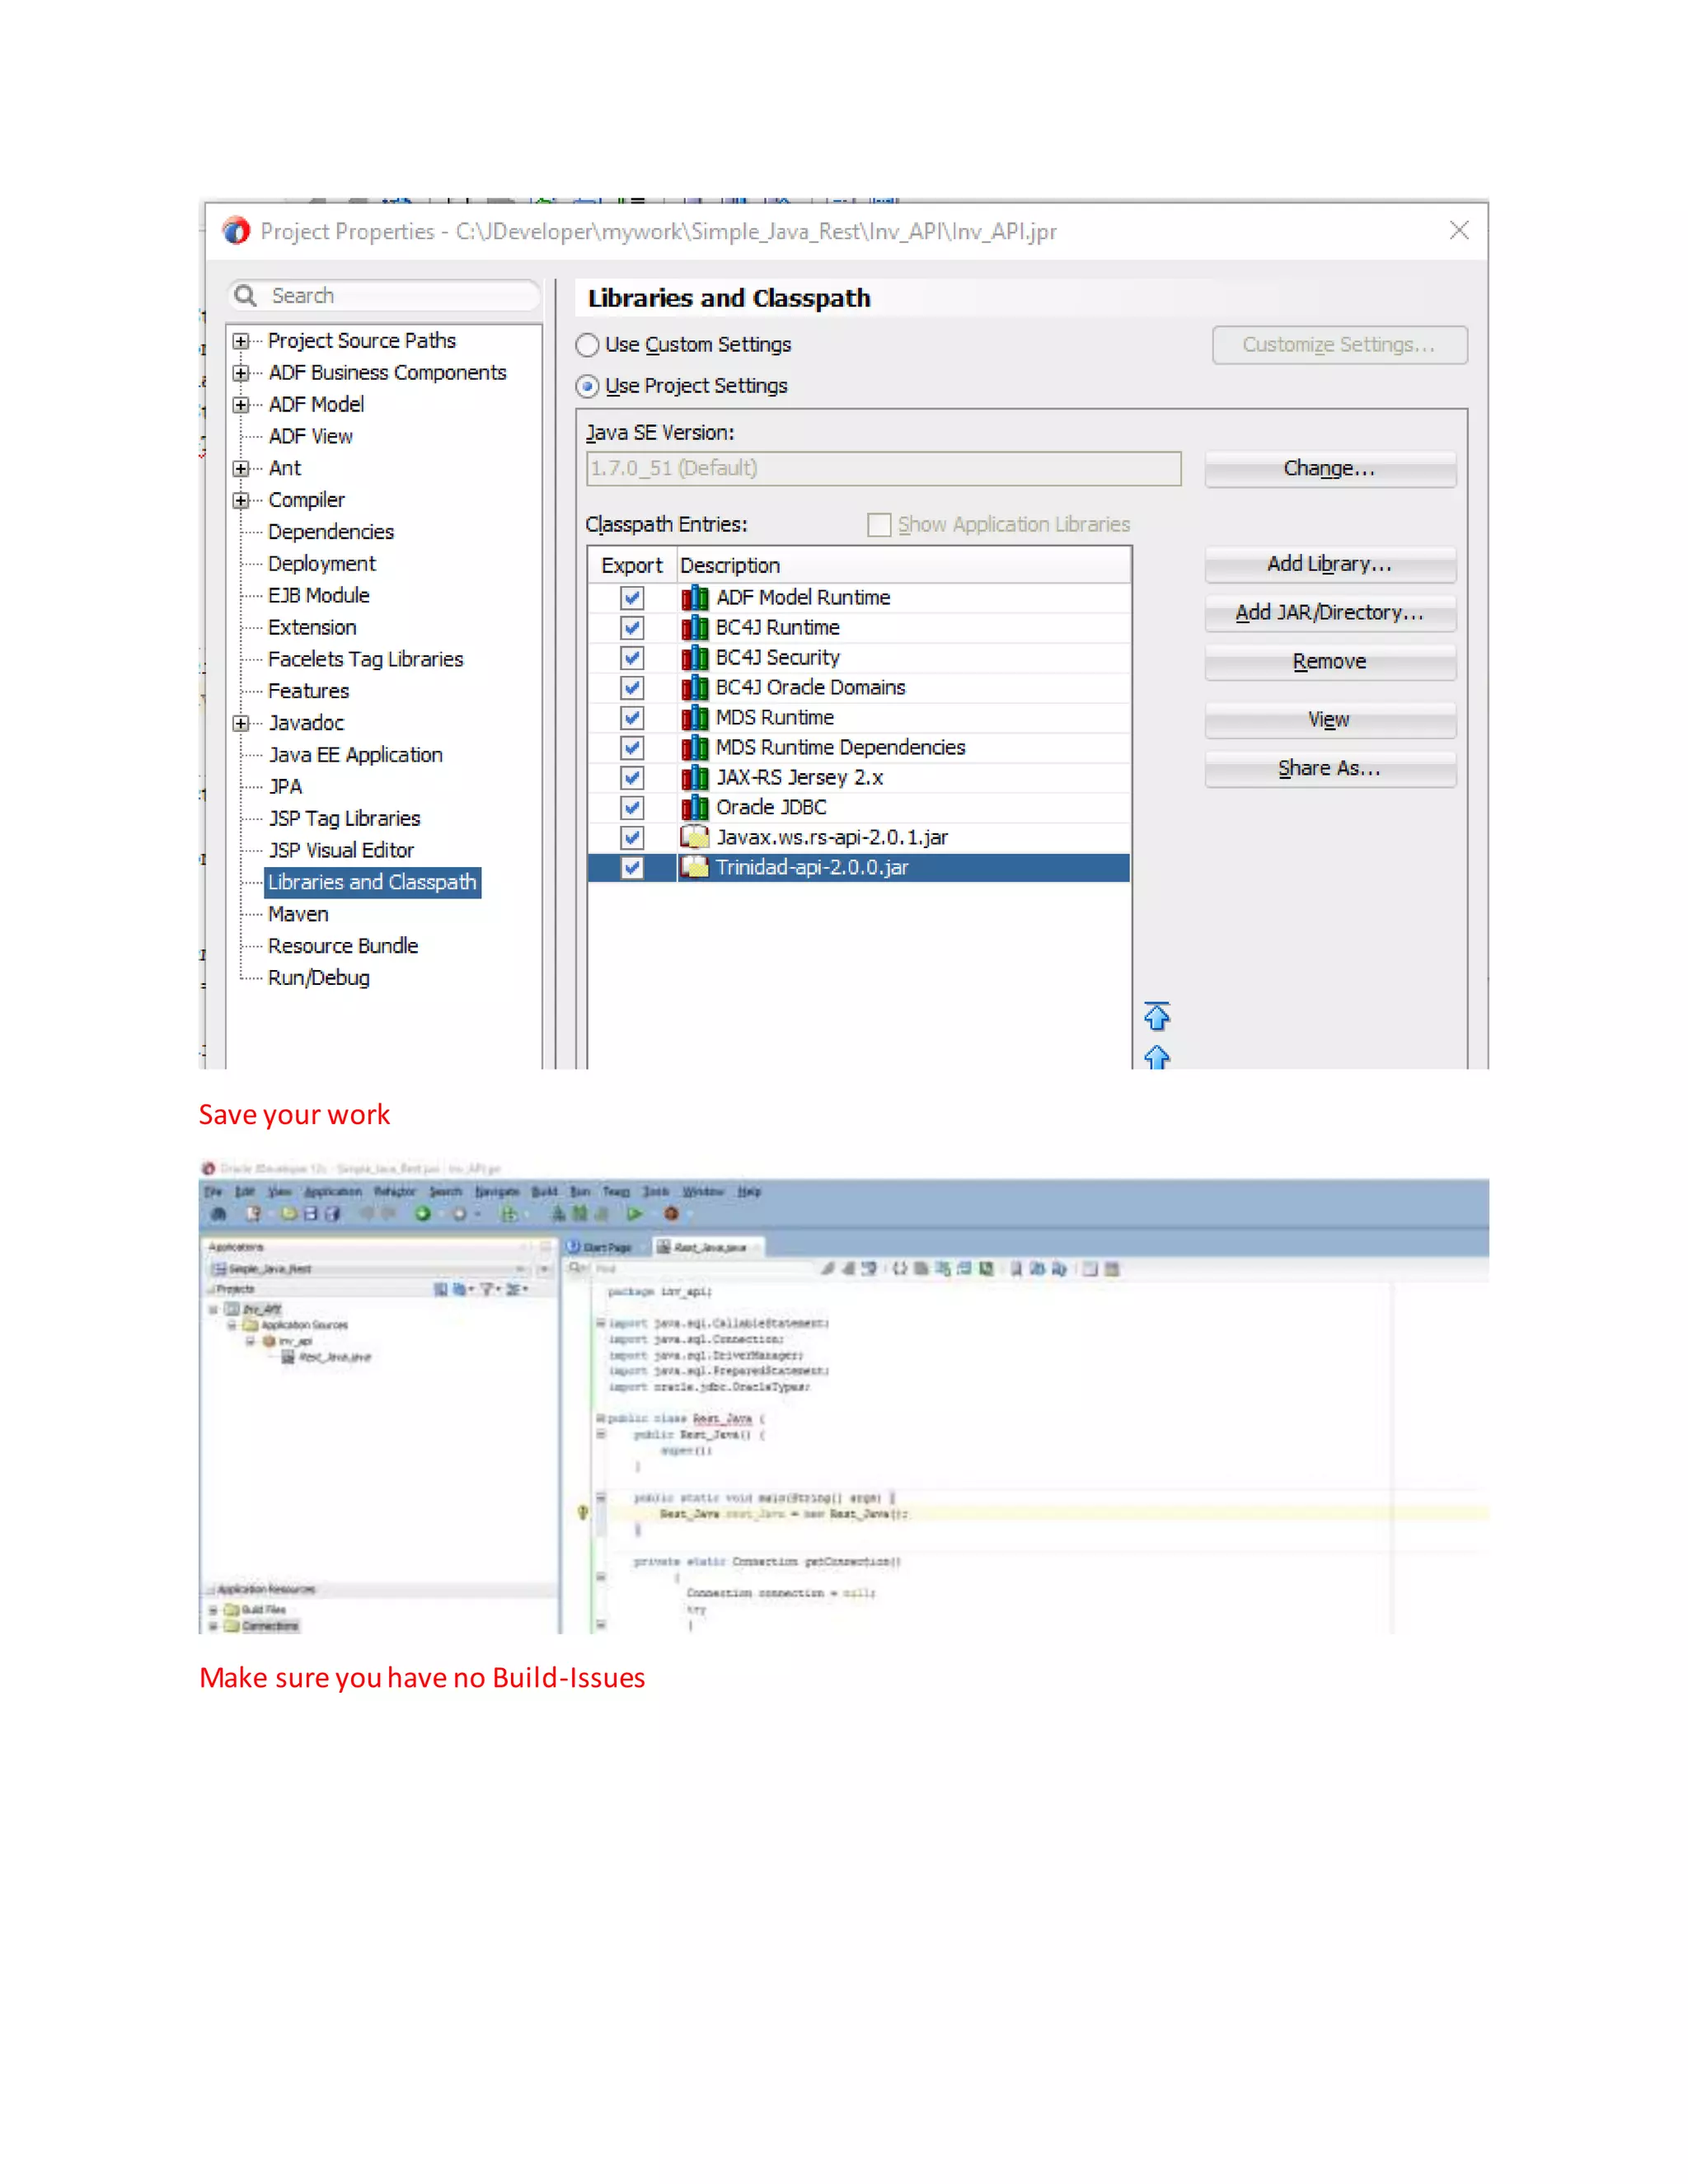The height and width of the screenshot is (2184, 1688).
Task: Click the Share As... button
Action: coord(1329,769)
